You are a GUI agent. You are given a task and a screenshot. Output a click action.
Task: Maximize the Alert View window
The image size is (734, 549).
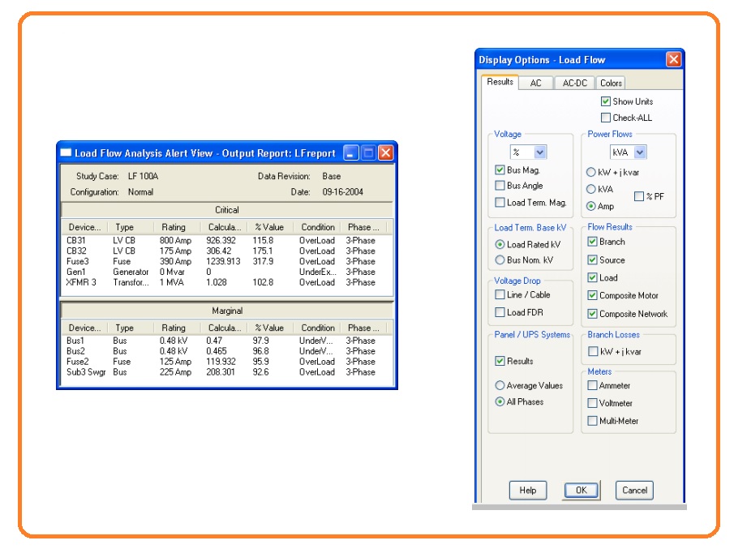pos(368,152)
